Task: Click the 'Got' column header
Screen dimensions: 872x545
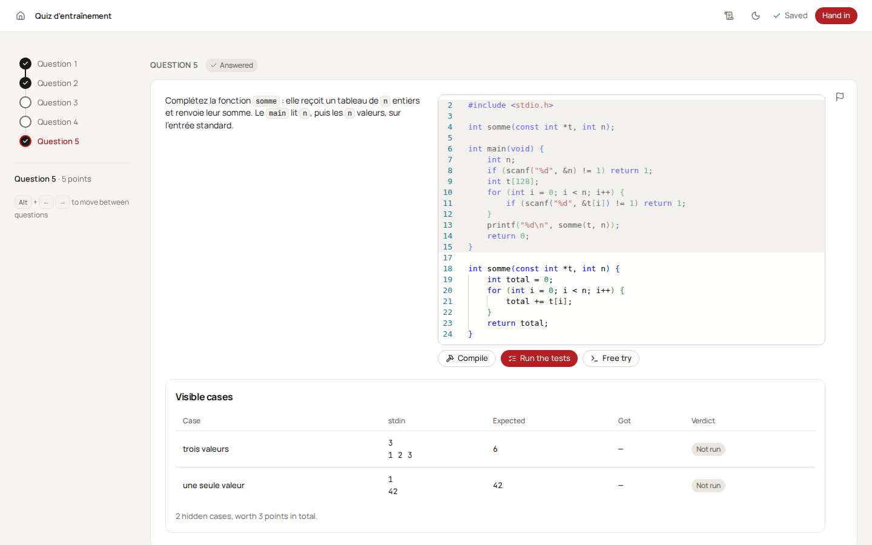Action: pyautogui.click(x=624, y=421)
